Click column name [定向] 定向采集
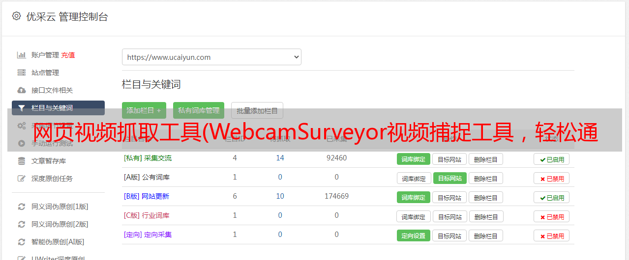Viewport: 629px width, 260px height. 148,234
